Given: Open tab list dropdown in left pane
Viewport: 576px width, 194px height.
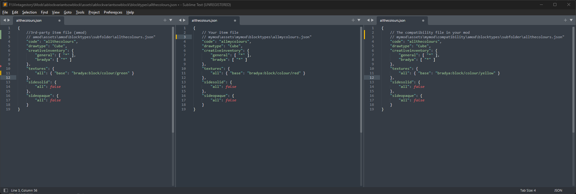Looking at the screenshot, I should (171, 20).
